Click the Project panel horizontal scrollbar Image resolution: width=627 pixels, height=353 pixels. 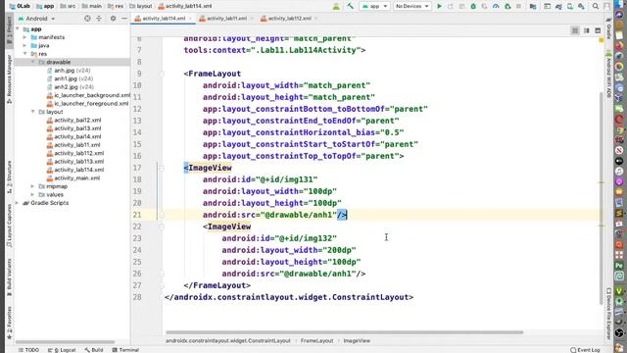point(66,342)
